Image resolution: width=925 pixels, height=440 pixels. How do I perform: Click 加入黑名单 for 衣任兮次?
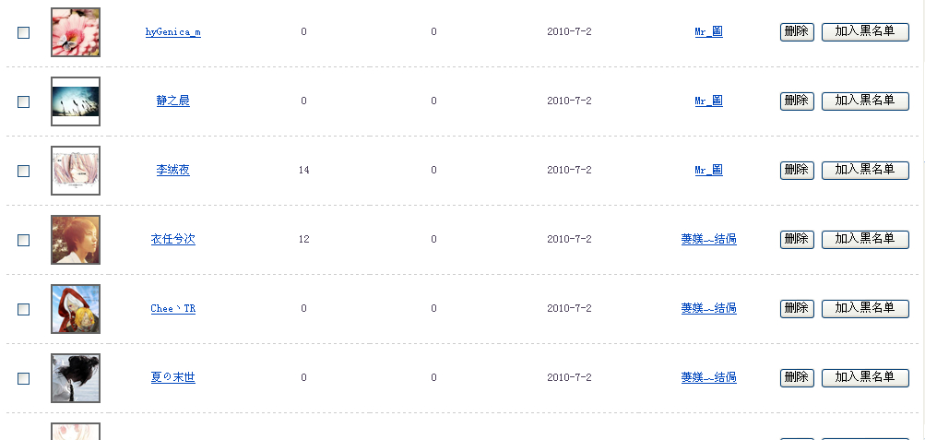pyautogui.click(x=865, y=239)
